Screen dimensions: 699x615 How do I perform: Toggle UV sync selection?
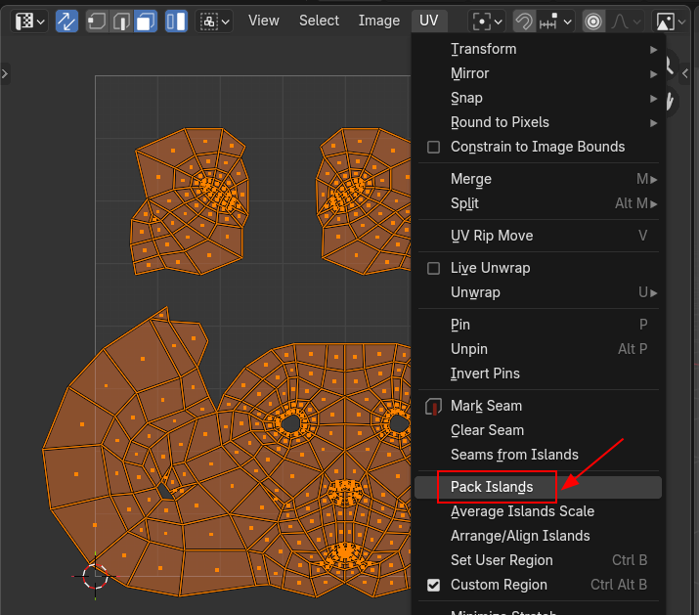point(66,21)
